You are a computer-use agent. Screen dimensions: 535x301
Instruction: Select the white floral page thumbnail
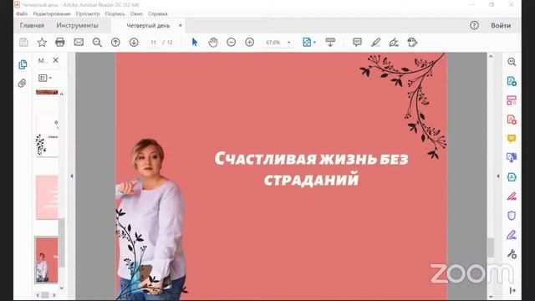pyautogui.click(x=47, y=135)
